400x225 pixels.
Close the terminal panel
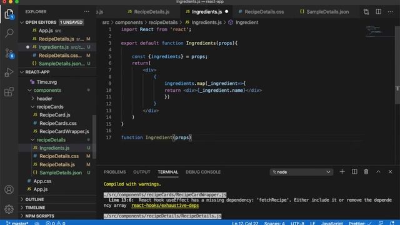390,172
